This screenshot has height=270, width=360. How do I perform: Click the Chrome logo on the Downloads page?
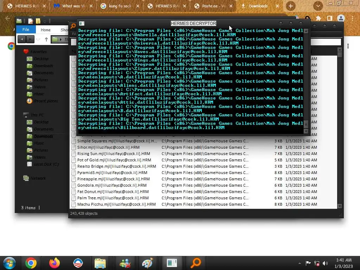pos(11,46)
